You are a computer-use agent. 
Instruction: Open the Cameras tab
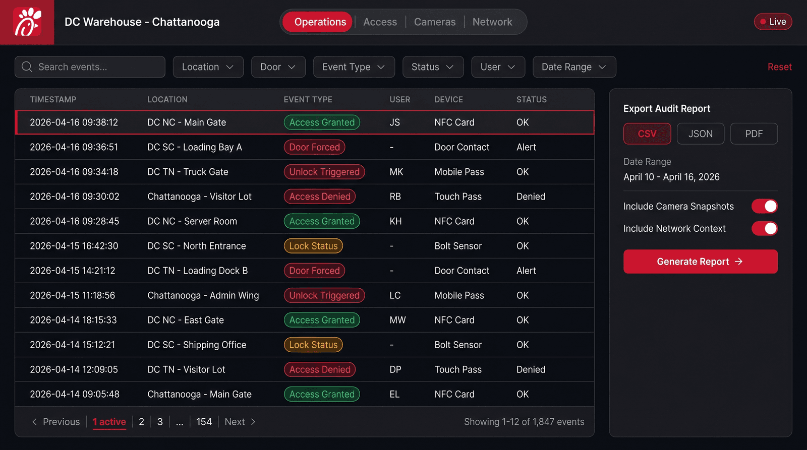tap(435, 22)
